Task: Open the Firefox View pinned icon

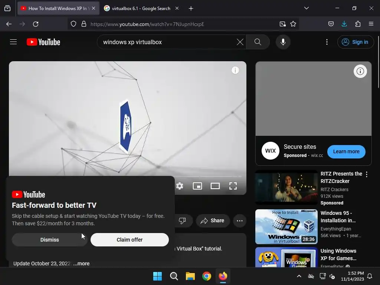Action: coord(7,9)
